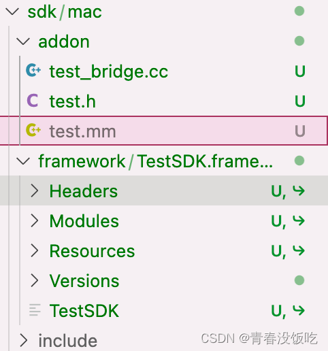Click the purple C icon beside test.h
Image resolution: width=328 pixels, height=351 pixels.
coord(33,101)
